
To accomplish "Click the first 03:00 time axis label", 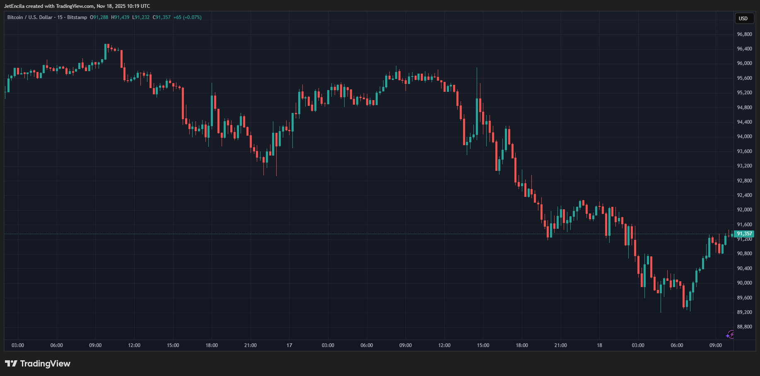I will [18, 345].
